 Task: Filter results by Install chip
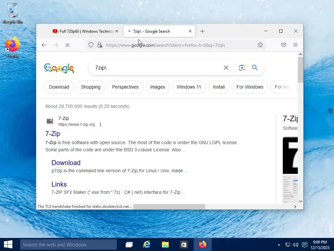[219, 87]
